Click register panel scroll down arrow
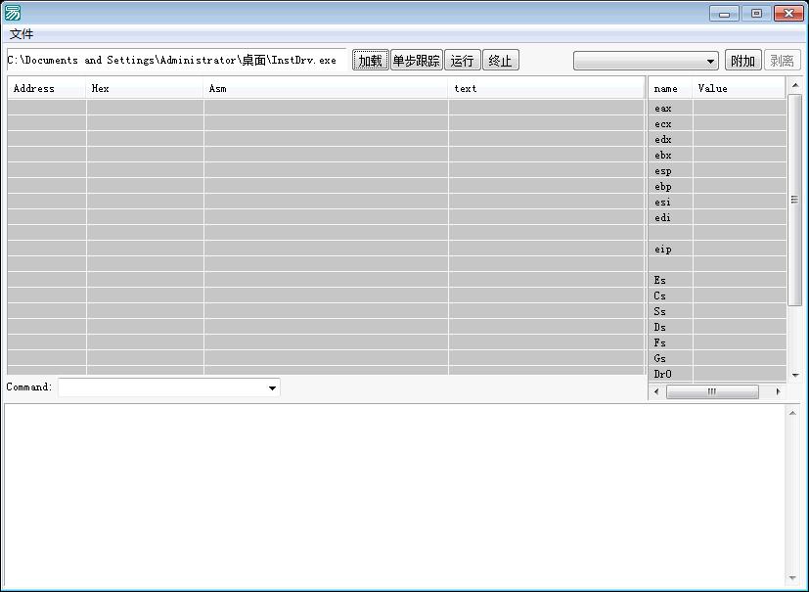 pyautogui.click(x=794, y=375)
